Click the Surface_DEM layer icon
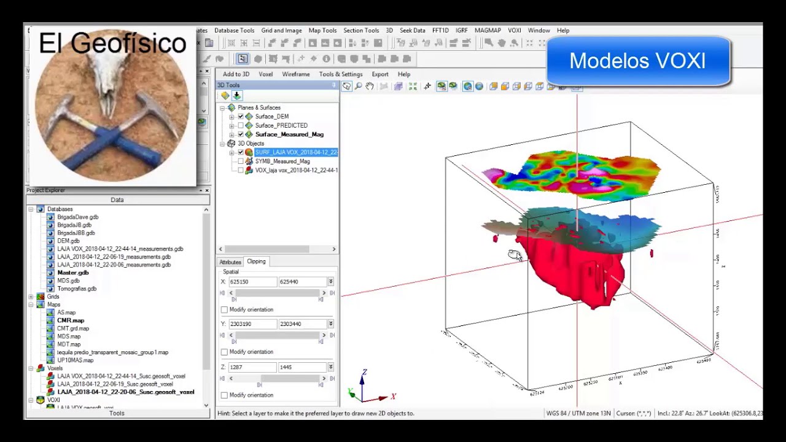This screenshot has height=442, width=786. 249,117
